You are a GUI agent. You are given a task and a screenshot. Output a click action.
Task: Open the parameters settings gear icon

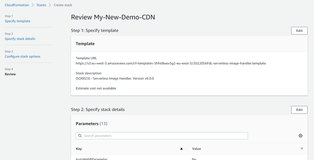pyautogui.click(x=300, y=136)
